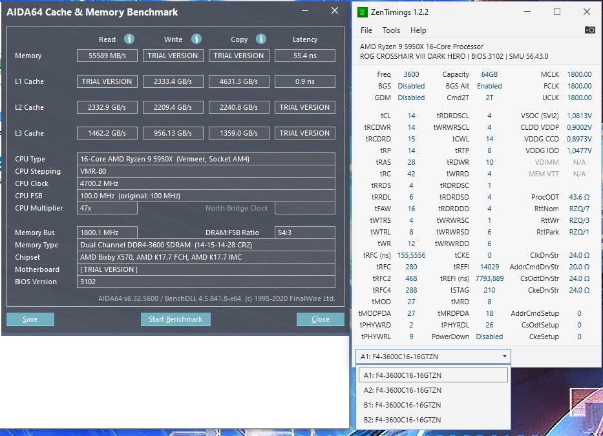Image resolution: width=603 pixels, height=436 pixels.
Task: Minimize the AIDA64 benchmark window
Action: (305, 11)
